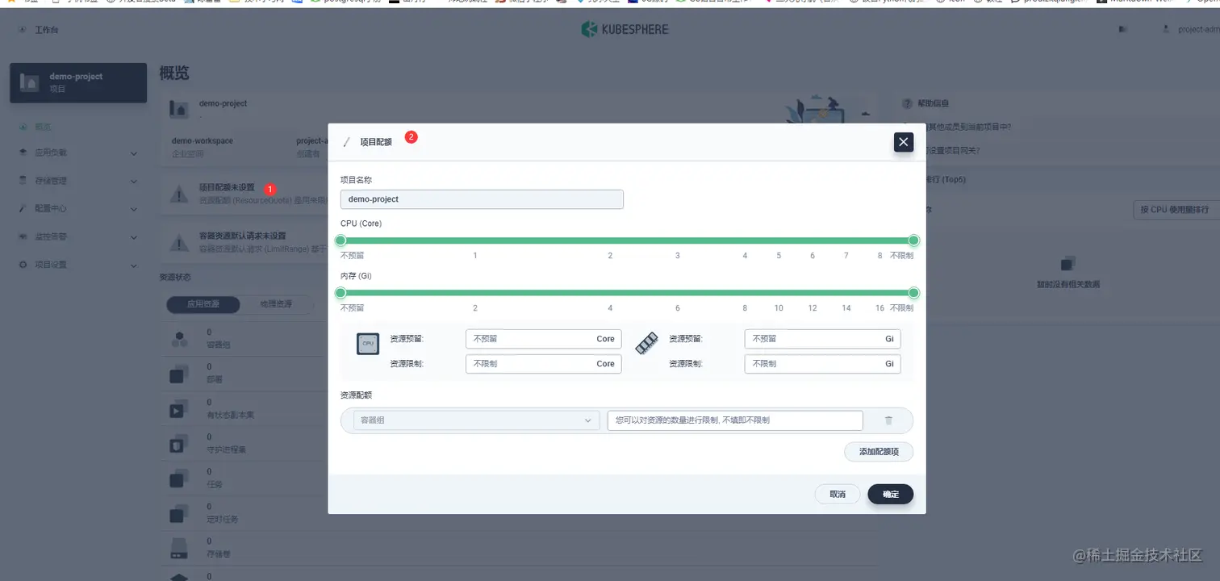Image resolution: width=1220 pixels, height=581 pixels.
Task: Click the KubeSphere logo in the header
Action: [x=625, y=29]
